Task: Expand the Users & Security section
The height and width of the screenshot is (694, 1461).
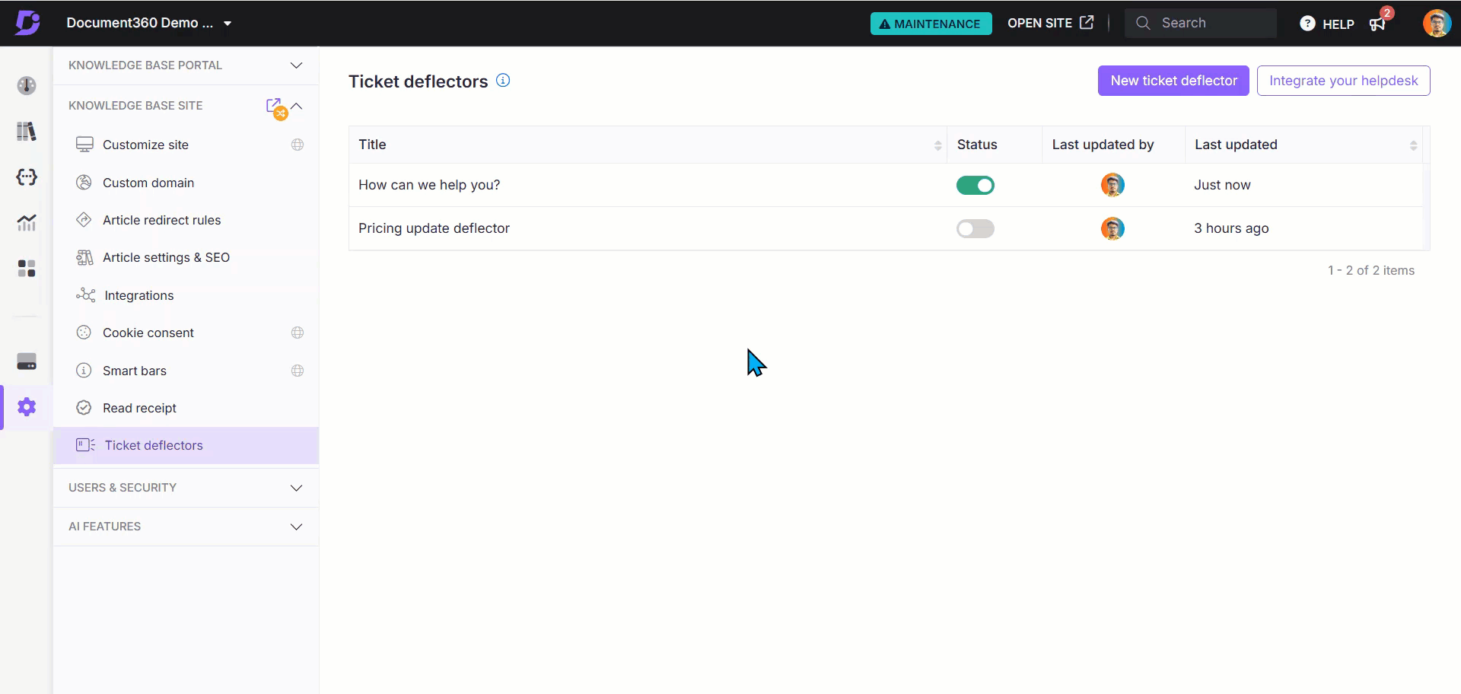Action: 186,488
